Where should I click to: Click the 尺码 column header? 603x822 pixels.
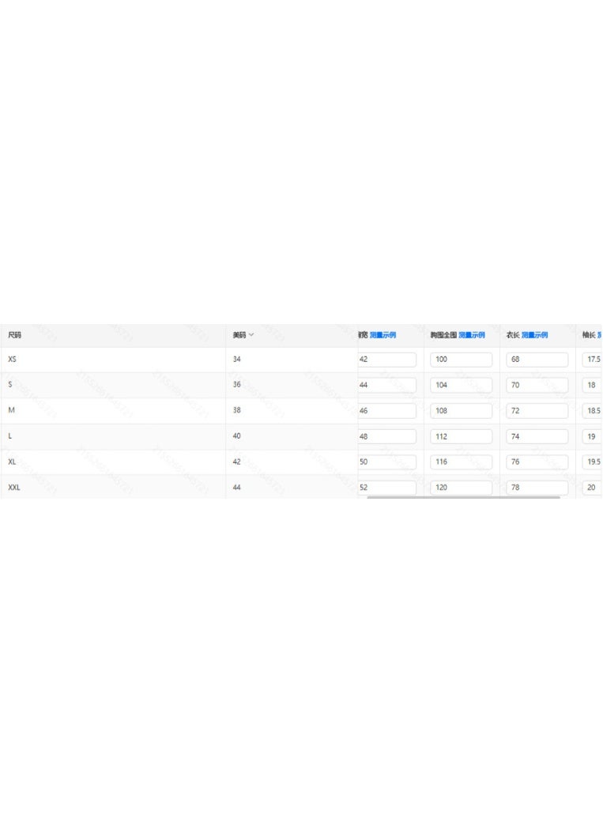[x=15, y=335]
